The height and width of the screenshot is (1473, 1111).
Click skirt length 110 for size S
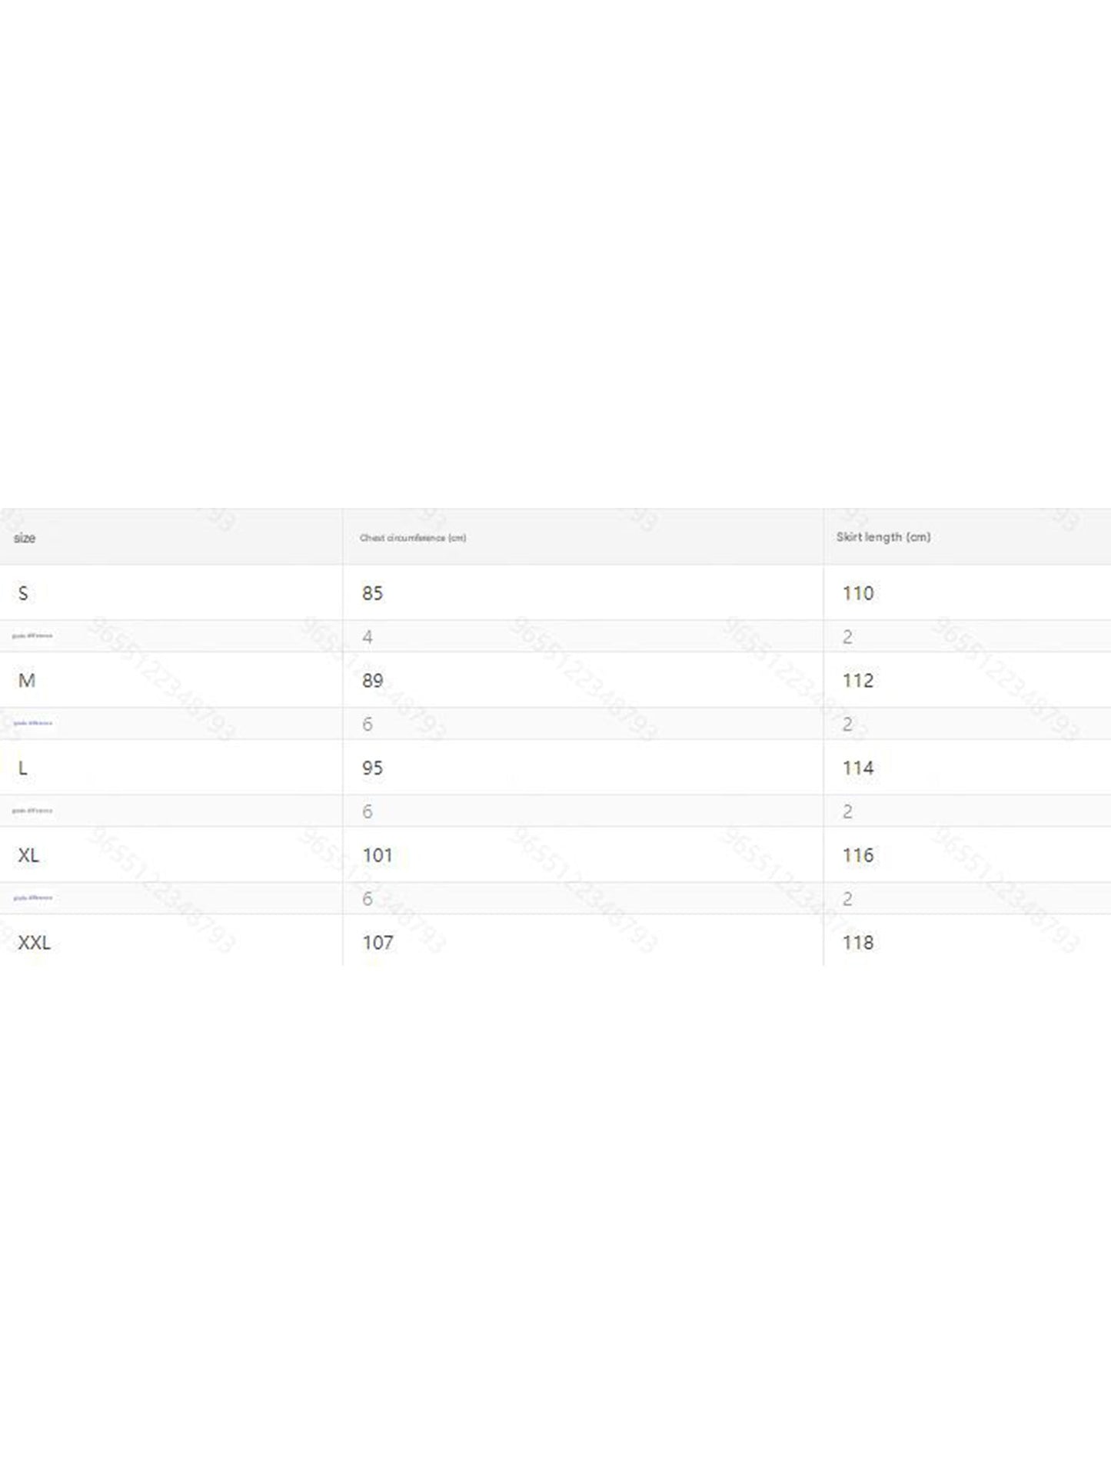(x=858, y=593)
